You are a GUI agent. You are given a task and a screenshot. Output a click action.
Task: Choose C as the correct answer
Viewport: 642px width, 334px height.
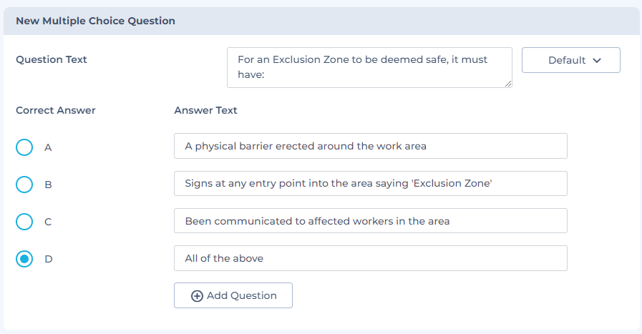coord(24,222)
